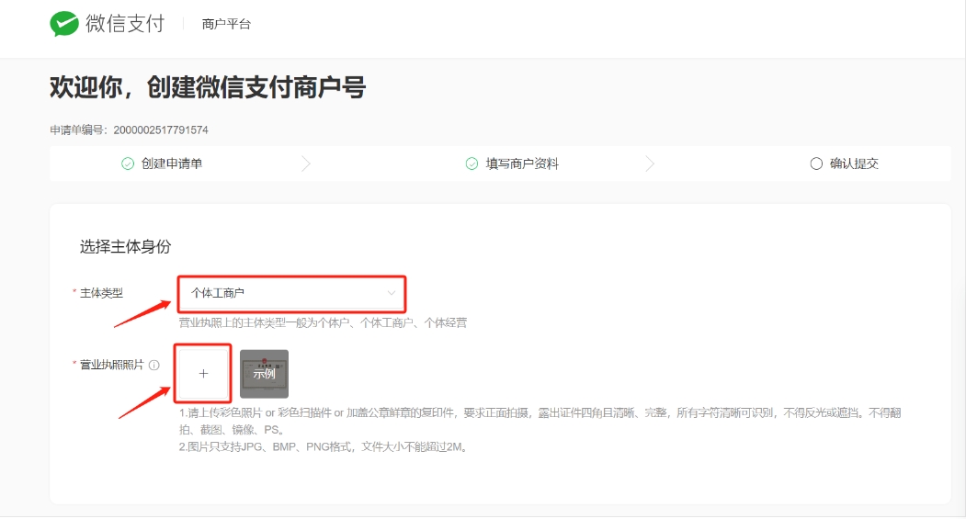966x519 pixels.
Task: Click the 微信支付 brand text
Action: [125, 24]
